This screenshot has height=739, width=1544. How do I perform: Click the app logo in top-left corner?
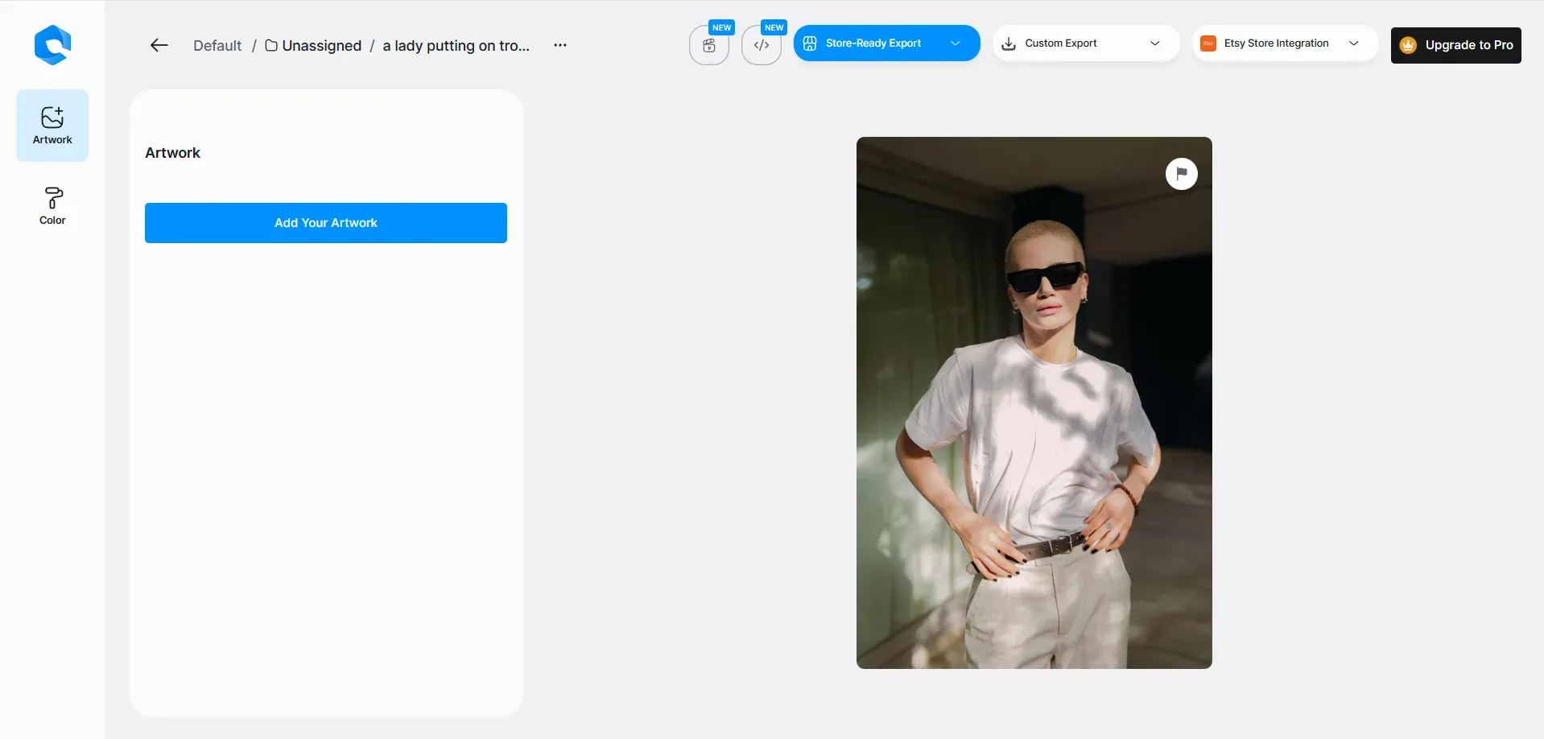coord(52,45)
